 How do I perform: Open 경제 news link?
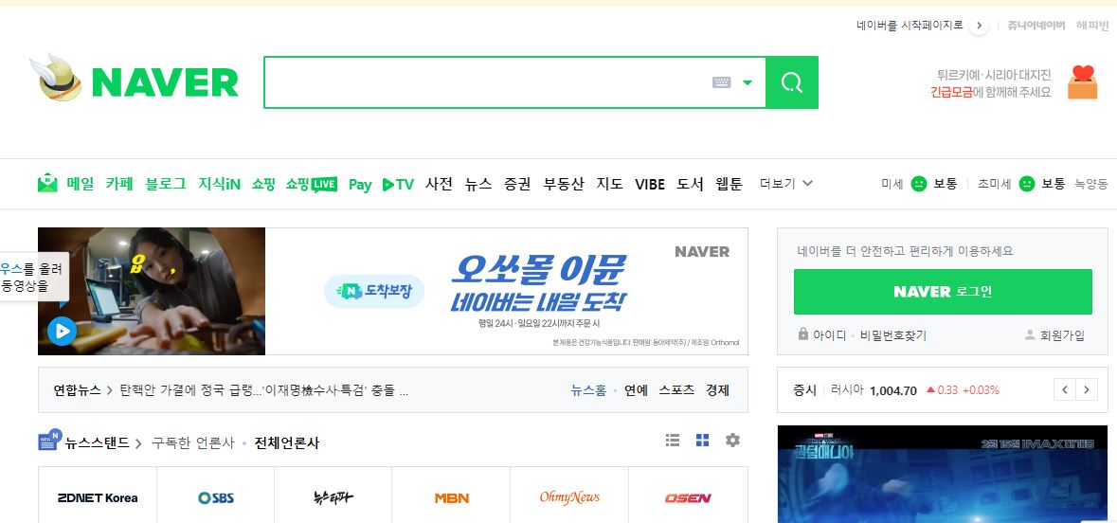click(x=717, y=390)
